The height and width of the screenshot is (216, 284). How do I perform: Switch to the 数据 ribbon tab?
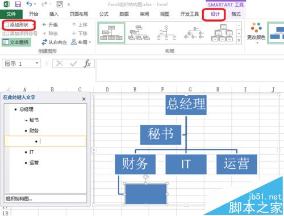coord(124,14)
